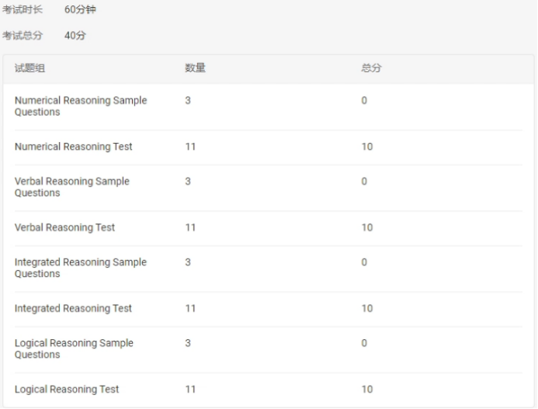
Task: Open Integrated Reasoning Sample Questions group
Action: [80, 268]
